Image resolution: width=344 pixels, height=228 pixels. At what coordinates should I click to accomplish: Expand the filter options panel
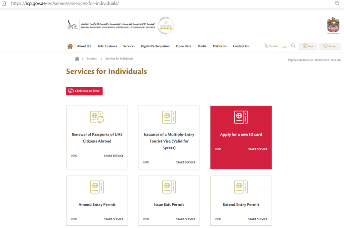[x=84, y=91]
